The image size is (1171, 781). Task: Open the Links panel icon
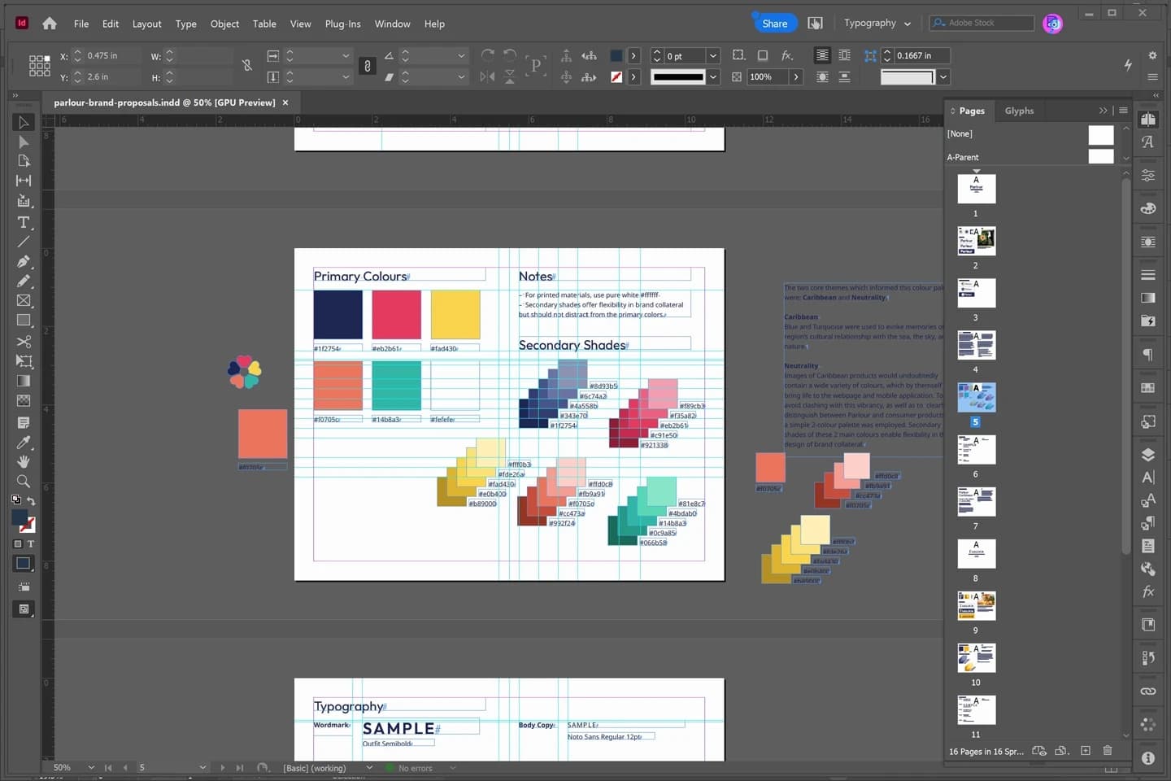(1147, 692)
